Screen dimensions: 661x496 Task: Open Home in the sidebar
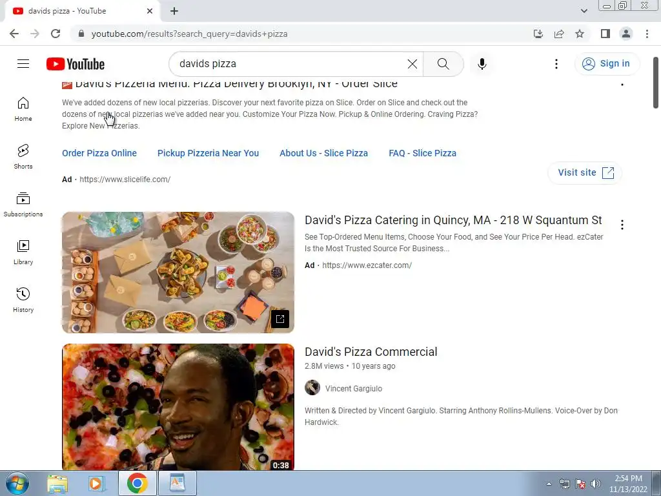point(23,108)
